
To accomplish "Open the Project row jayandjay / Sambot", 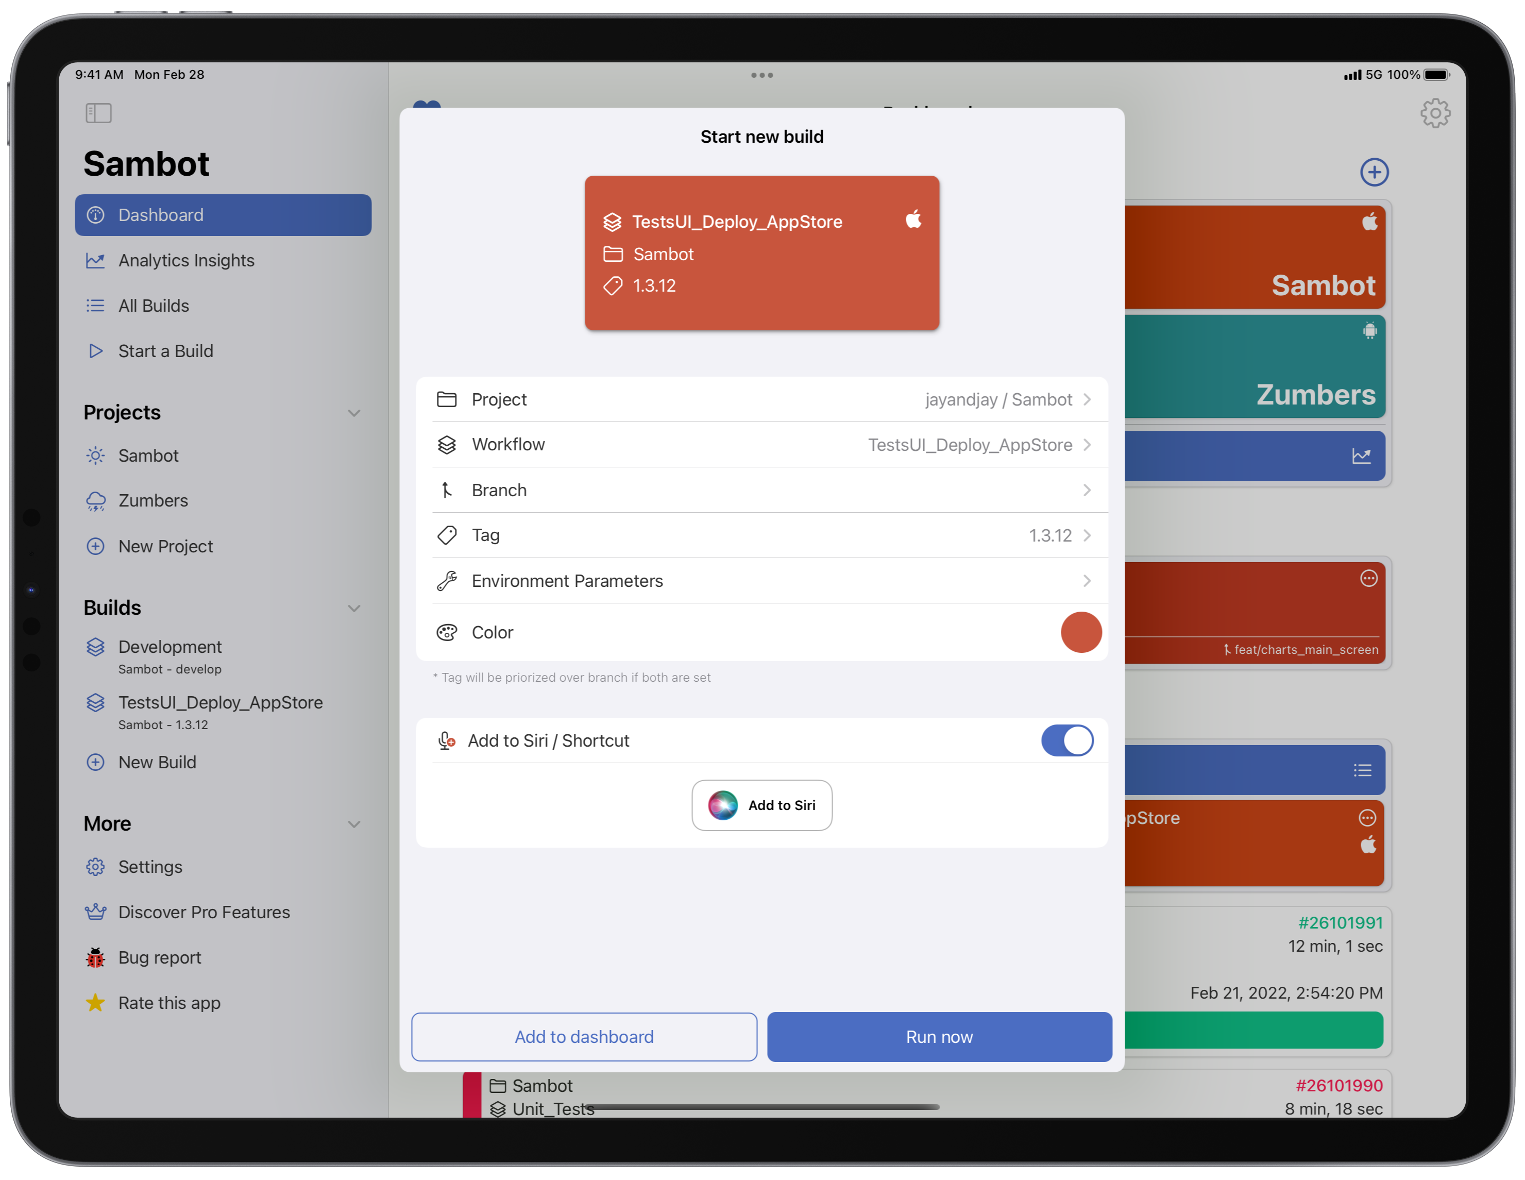I will click(x=762, y=399).
